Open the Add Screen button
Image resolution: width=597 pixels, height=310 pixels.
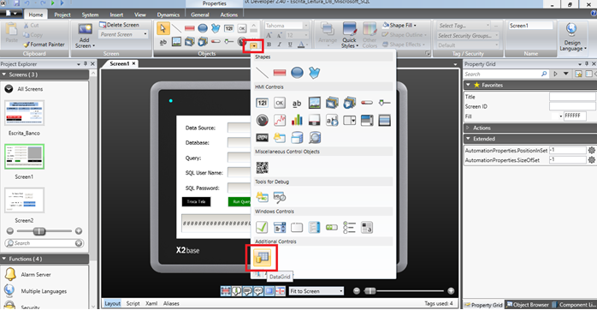point(85,36)
